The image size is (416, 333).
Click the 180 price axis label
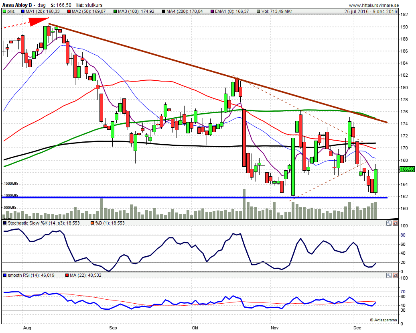(x=404, y=88)
